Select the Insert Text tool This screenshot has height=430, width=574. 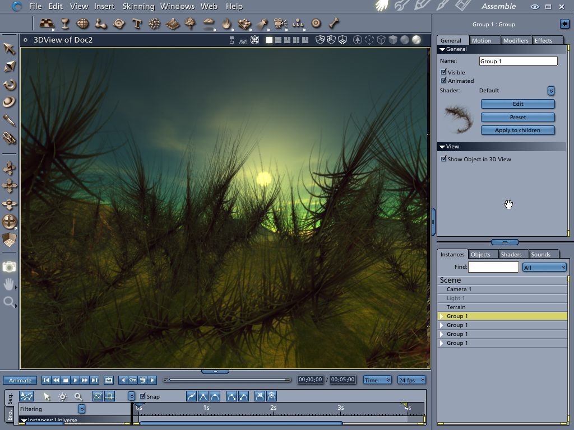click(x=137, y=24)
